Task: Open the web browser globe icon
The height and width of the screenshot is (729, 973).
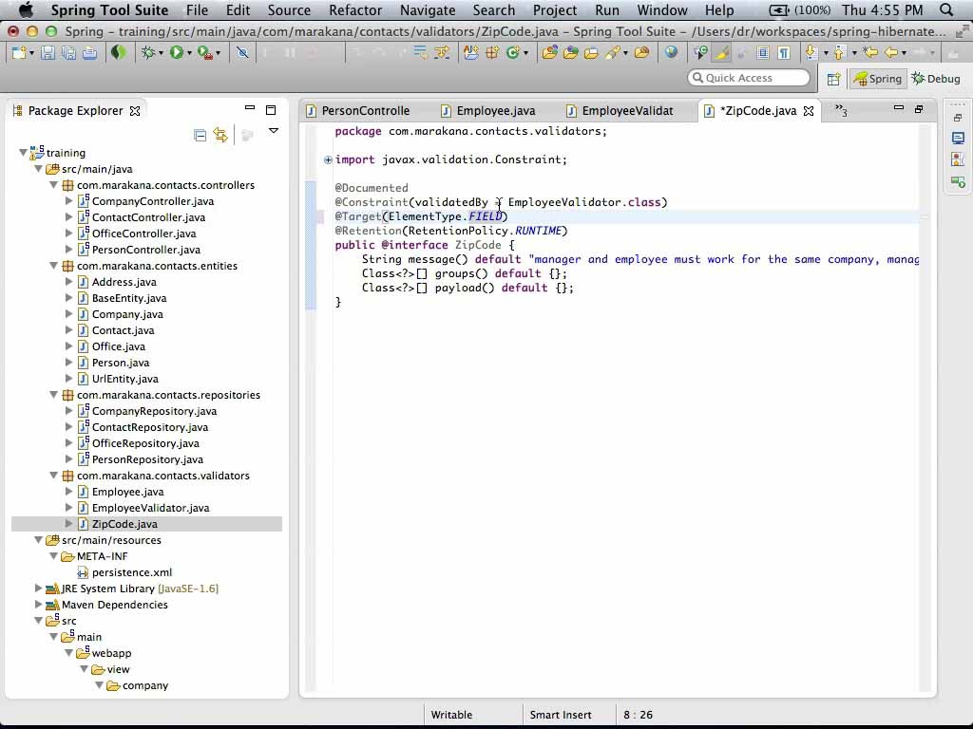Action: pyautogui.click(x=671, y=53)
